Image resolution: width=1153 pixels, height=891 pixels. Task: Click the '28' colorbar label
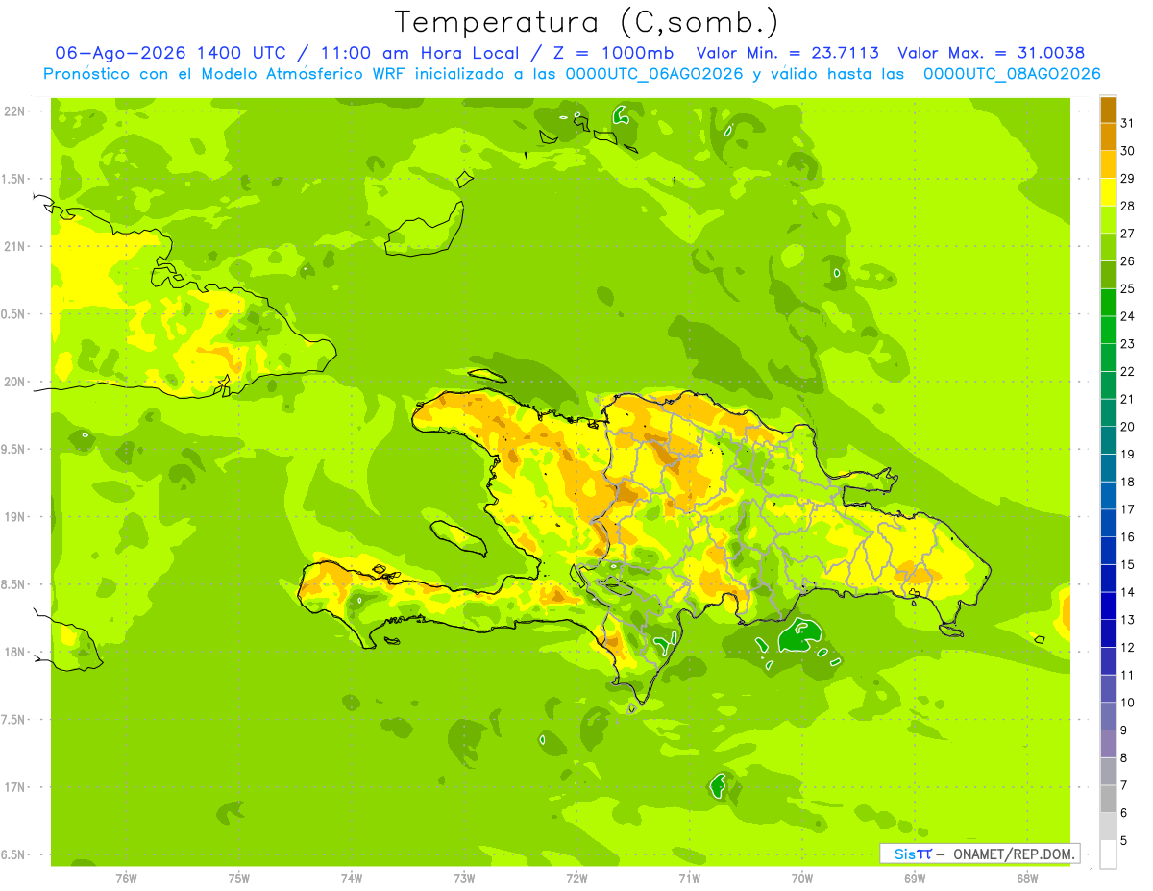1127,206
